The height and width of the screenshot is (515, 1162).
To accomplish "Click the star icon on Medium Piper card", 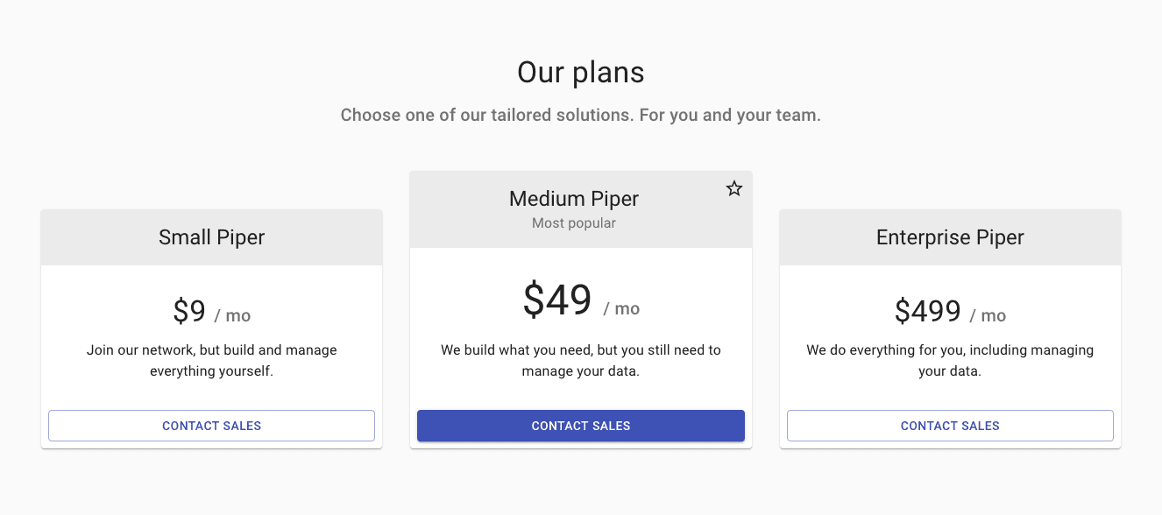I will (734, 188).
